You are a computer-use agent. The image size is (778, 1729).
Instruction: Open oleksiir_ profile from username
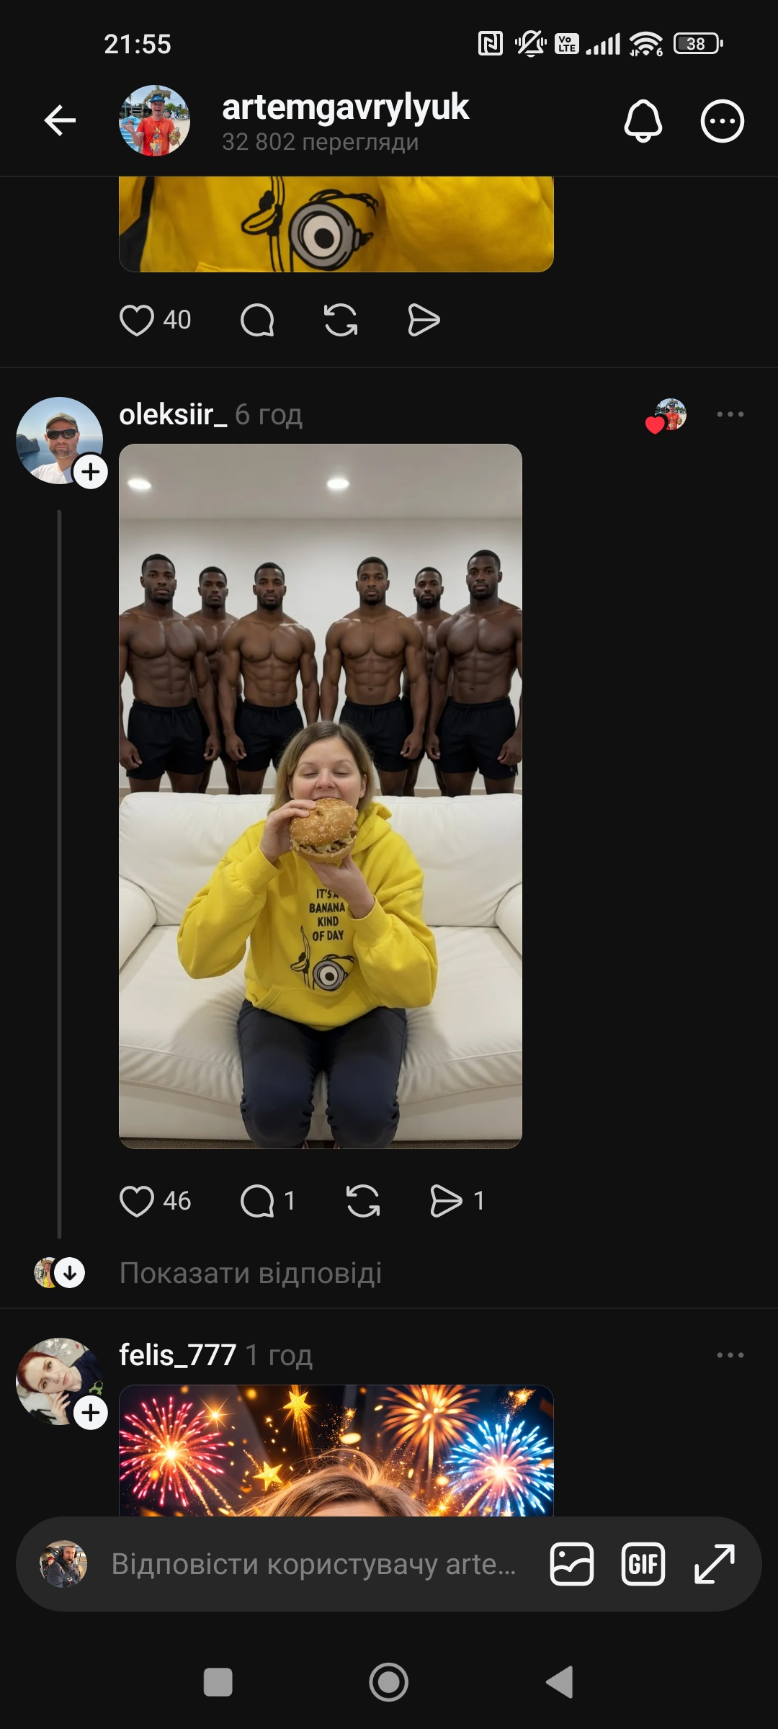tap(172, 414)
